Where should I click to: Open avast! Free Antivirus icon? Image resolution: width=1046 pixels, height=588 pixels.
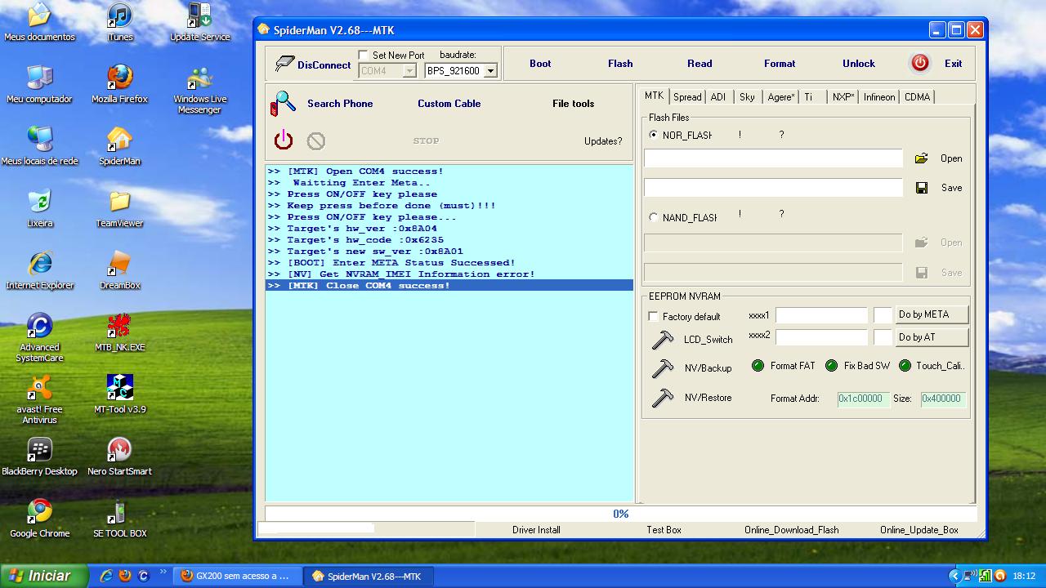pyautogui.click(x=39, y=399)
